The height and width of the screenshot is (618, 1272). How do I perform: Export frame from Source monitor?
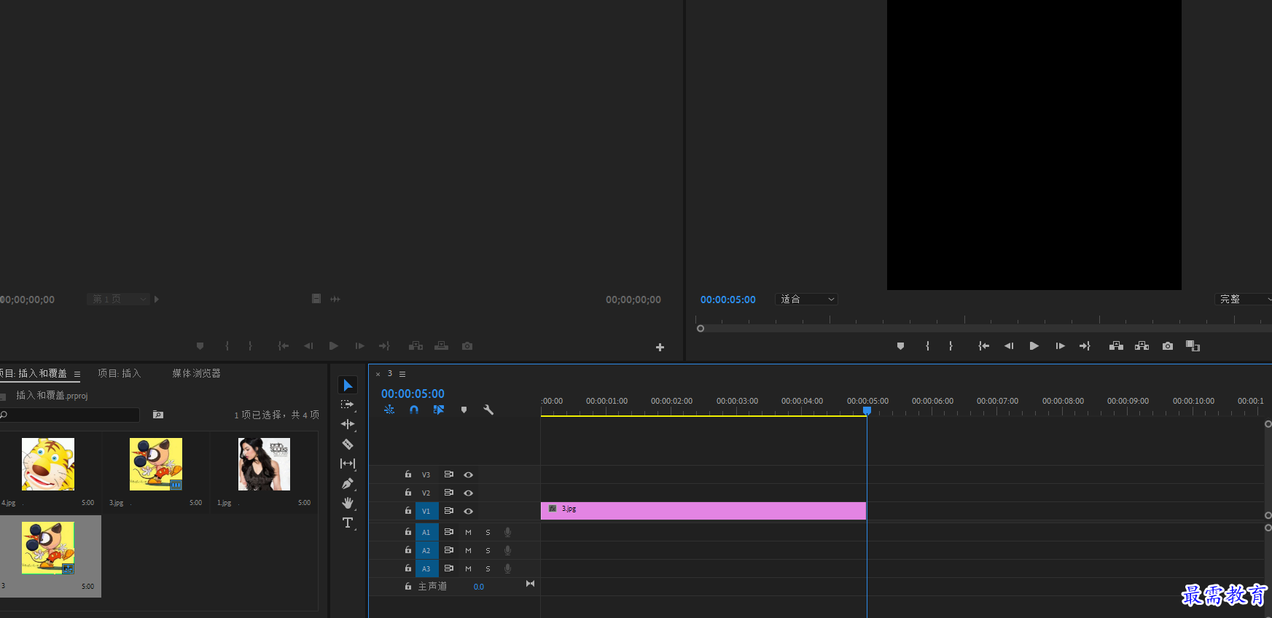click(x=467, y=346)
